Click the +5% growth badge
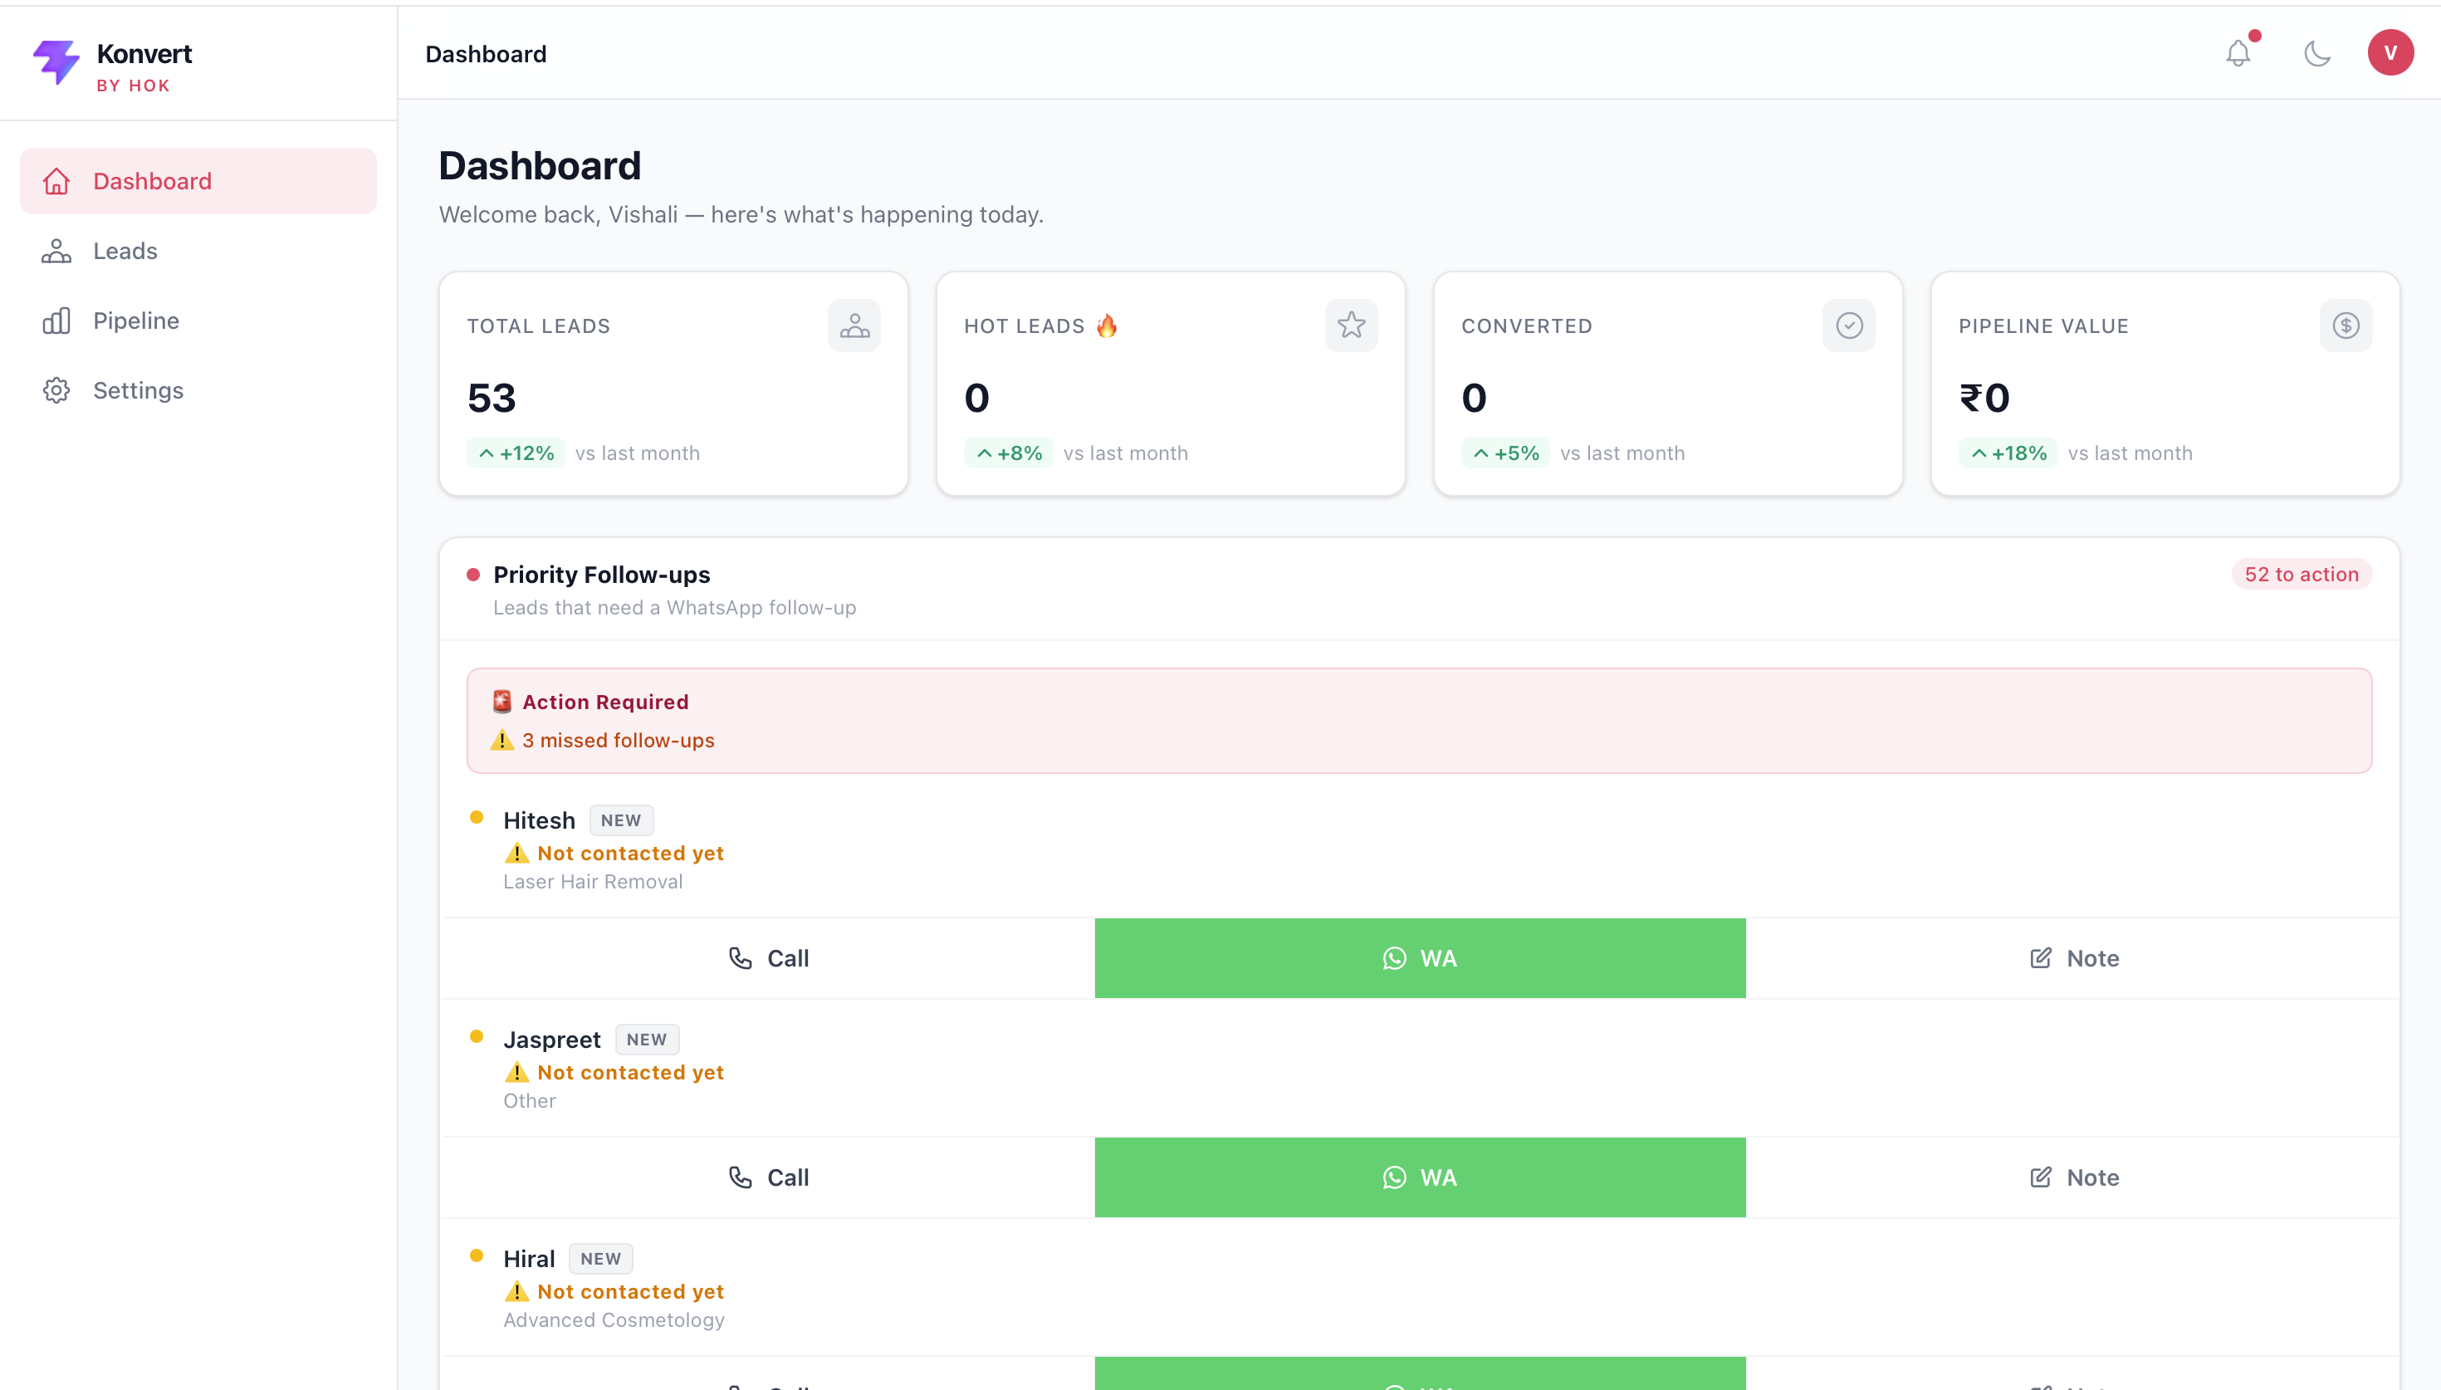 (1505, 453)
